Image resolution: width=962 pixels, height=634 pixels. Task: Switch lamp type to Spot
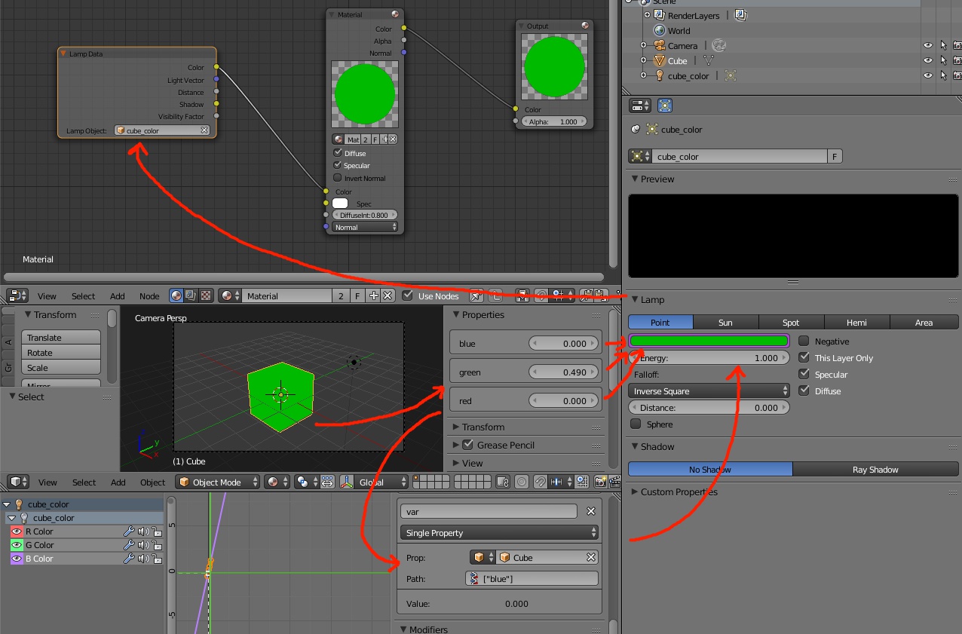(x=791, y=322)
